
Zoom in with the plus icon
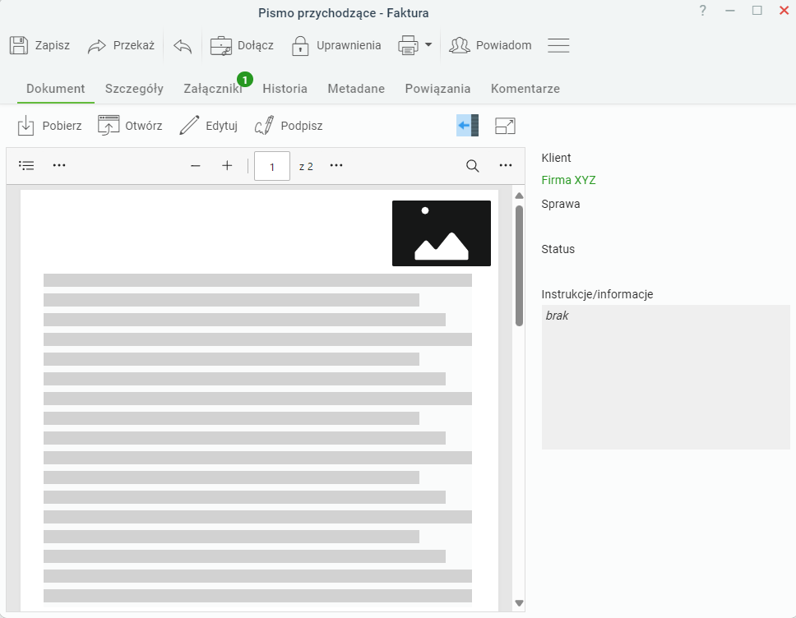(228, 165)
